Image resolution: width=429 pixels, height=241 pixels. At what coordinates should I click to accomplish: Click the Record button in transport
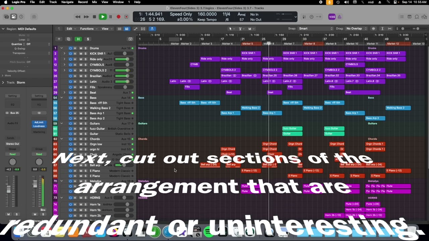coord(118,17)
